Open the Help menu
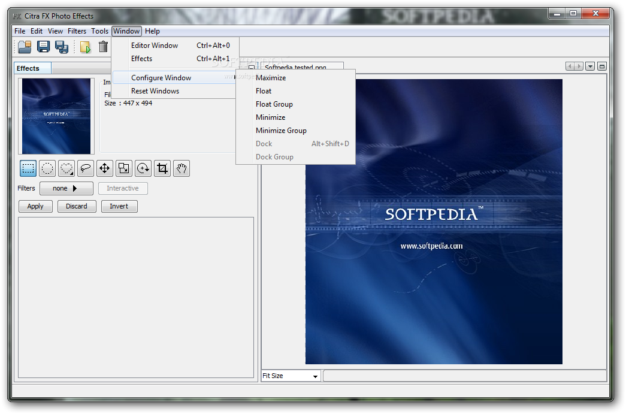This screenshot has height=414, width=626. (152, 31)
